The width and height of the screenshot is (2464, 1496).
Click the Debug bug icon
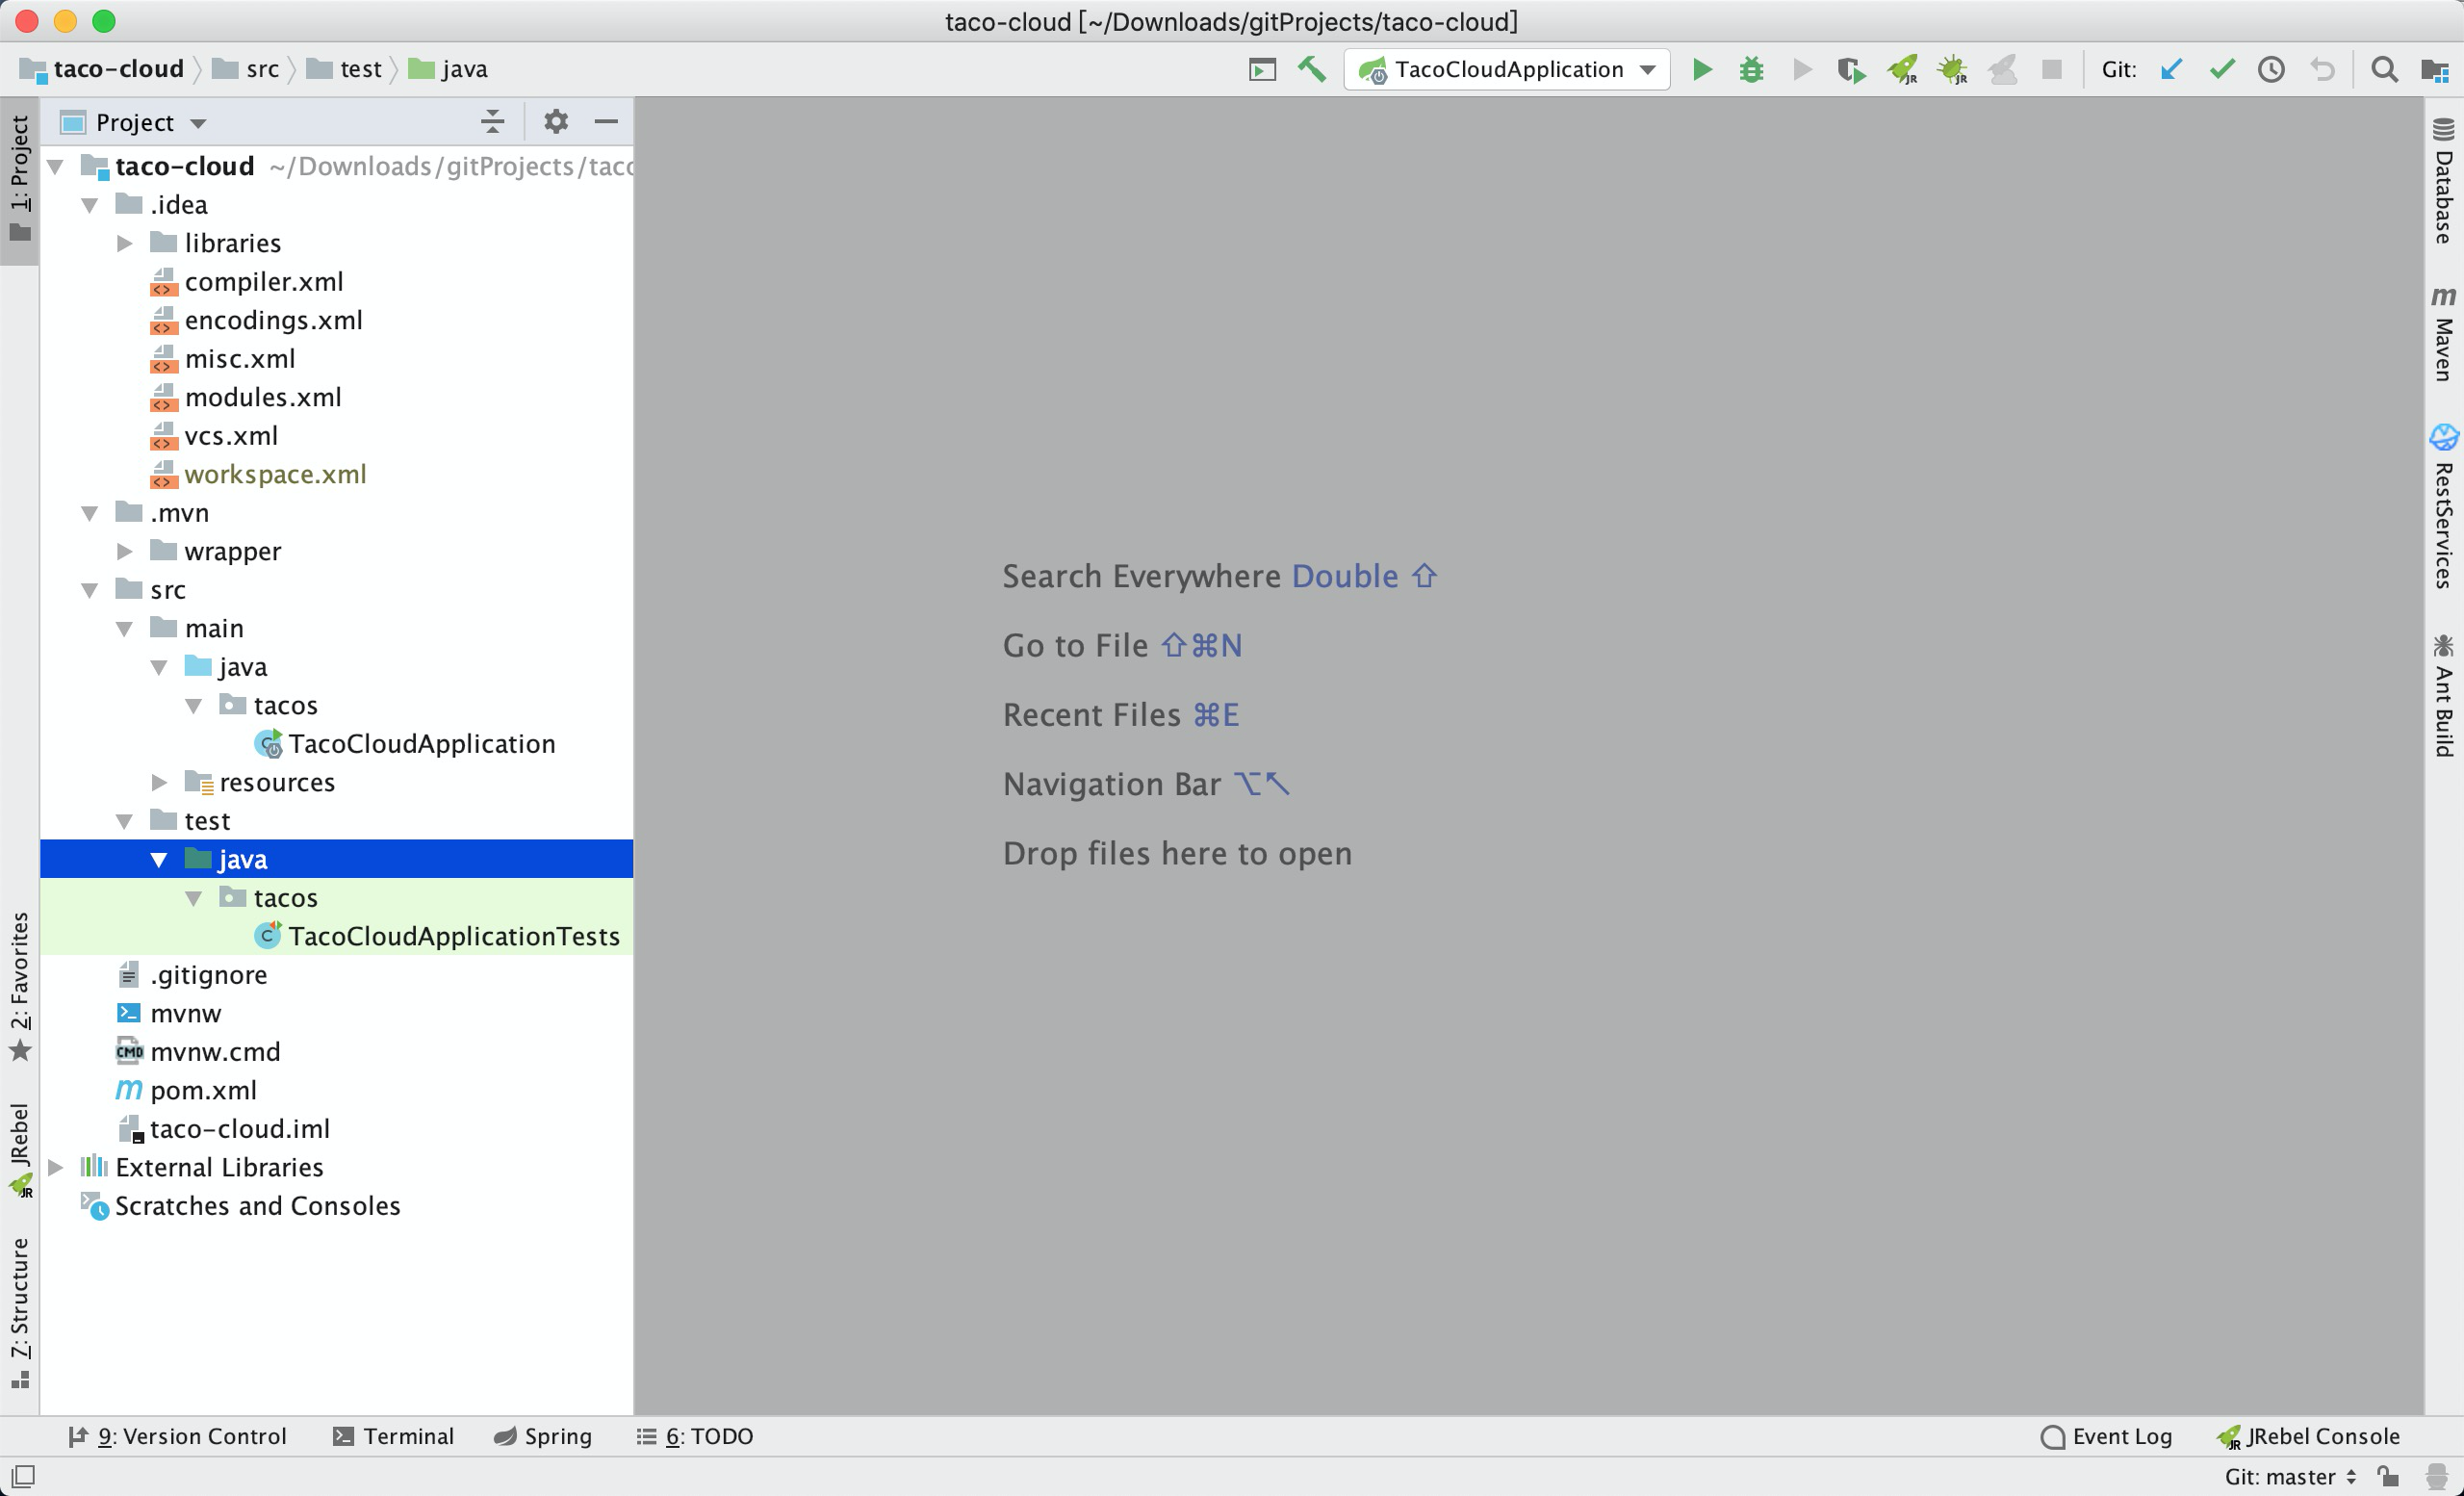pos(1751,69)
